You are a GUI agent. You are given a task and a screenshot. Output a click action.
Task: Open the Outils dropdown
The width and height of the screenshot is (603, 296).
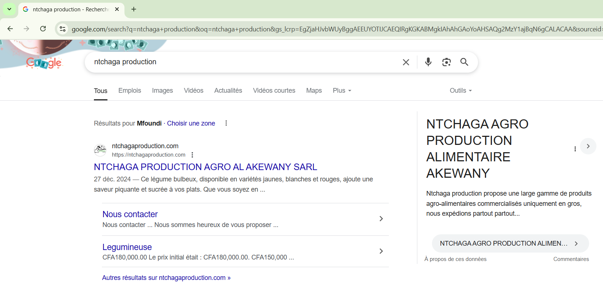coord(461,91)
